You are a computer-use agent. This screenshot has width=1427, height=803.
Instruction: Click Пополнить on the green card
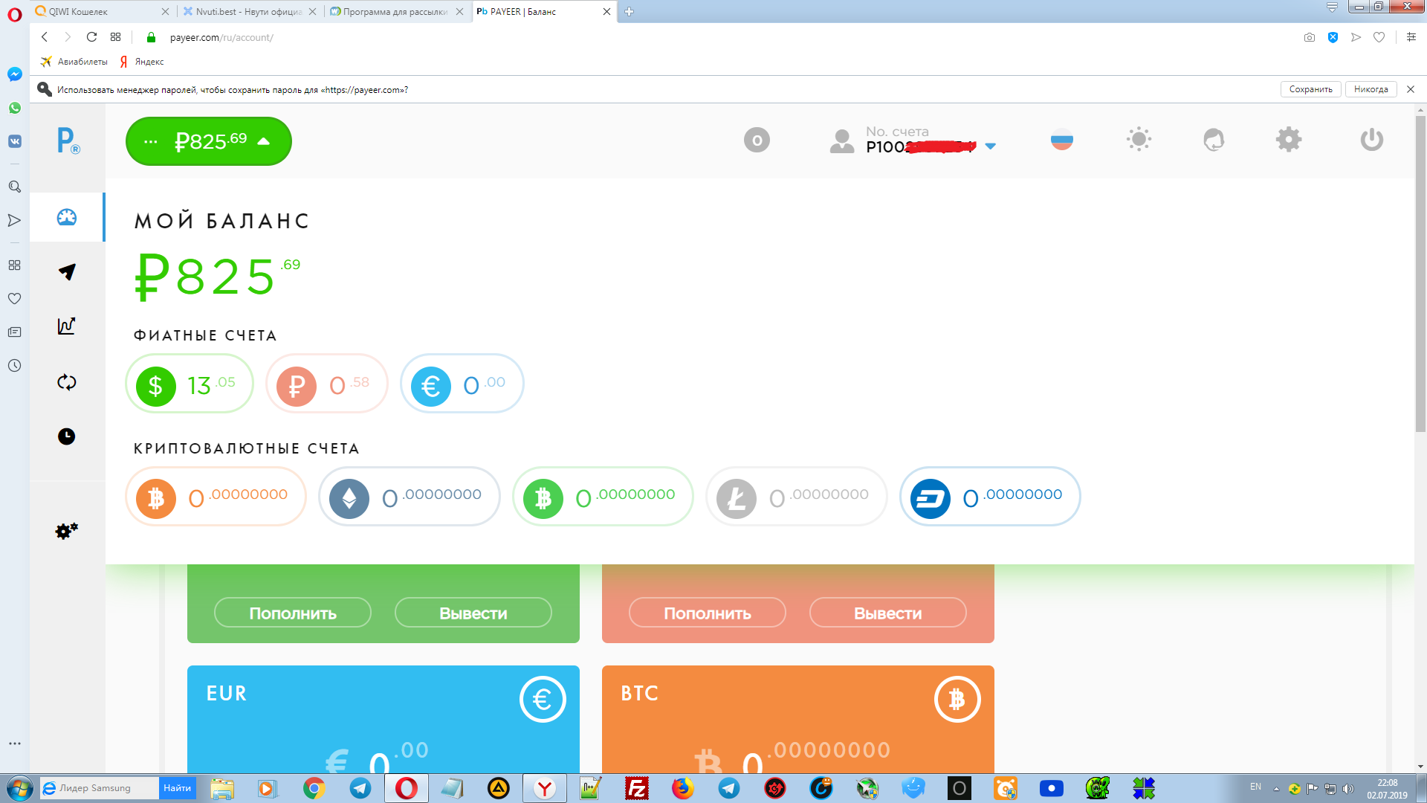click(293, 613)
